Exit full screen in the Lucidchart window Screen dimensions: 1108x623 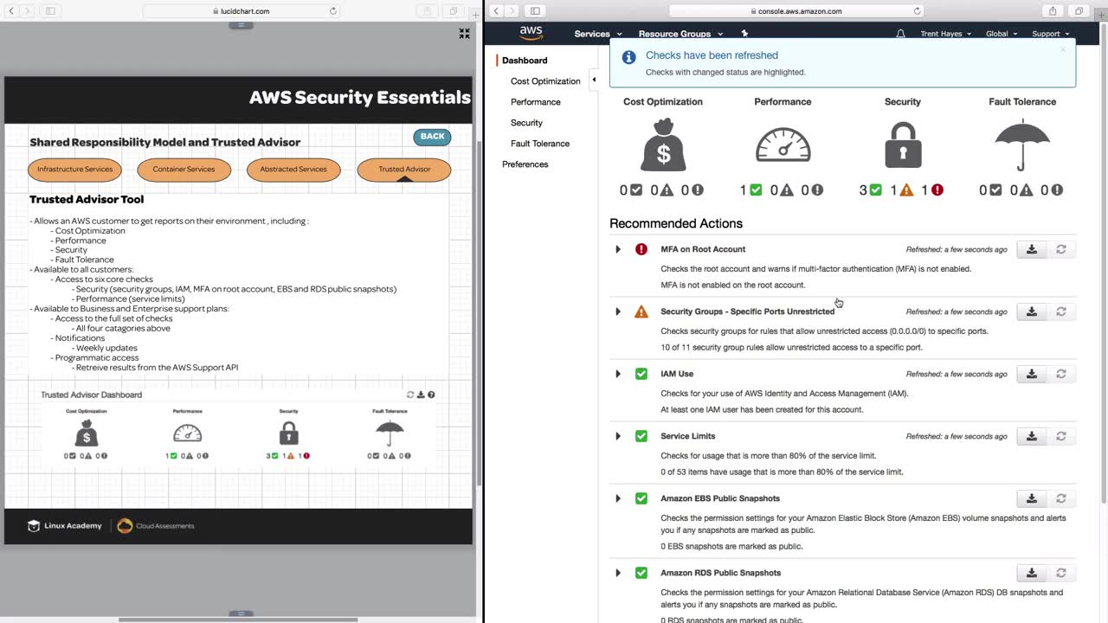click(x=464, y=34)
